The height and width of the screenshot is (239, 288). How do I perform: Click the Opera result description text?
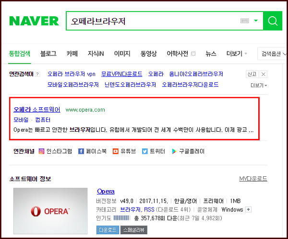pyautogui.click(x=133, y=130)
